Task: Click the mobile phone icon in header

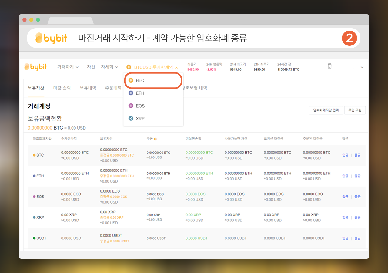Action: click(330, 66)
